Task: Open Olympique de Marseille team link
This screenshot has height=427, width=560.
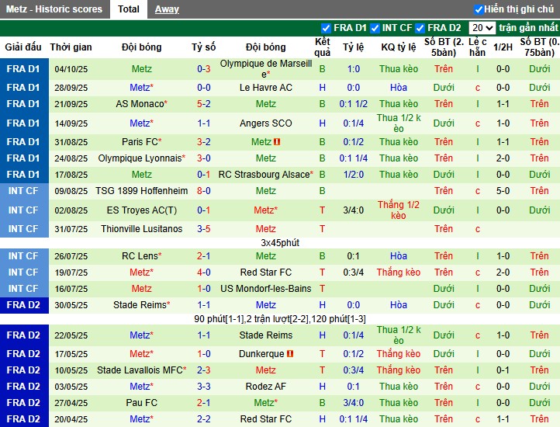Action: pos(266,68)
